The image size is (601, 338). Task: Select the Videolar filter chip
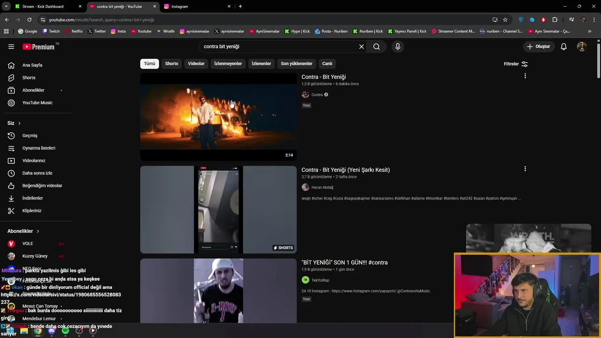196,63
